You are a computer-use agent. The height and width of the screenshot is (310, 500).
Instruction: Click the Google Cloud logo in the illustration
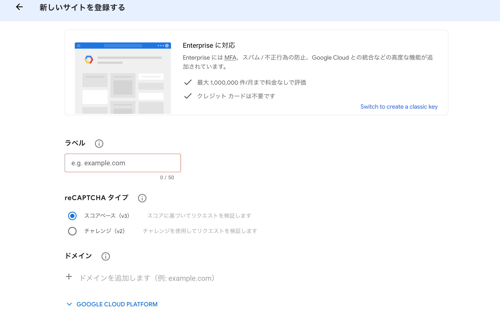tap(89, 60)
